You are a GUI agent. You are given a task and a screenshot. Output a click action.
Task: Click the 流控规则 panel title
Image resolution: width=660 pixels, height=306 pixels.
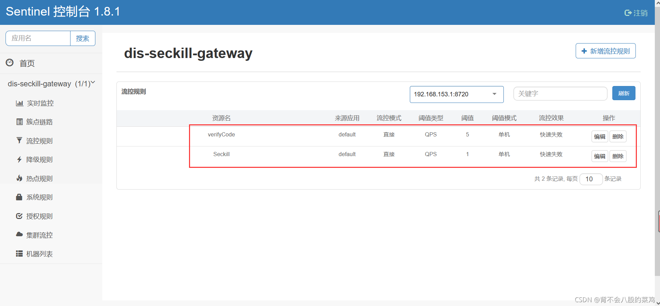(134, 92)
